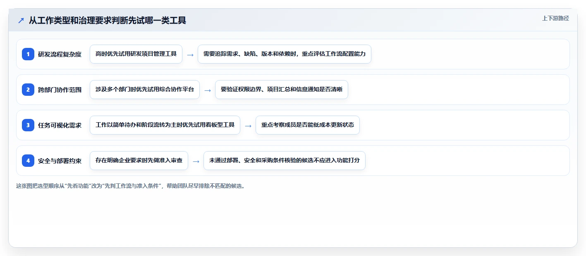Click the box 工作以简单待办和阶段流转为主时优先试用看板型工具
586x256 pixels.
click(165, 125)
